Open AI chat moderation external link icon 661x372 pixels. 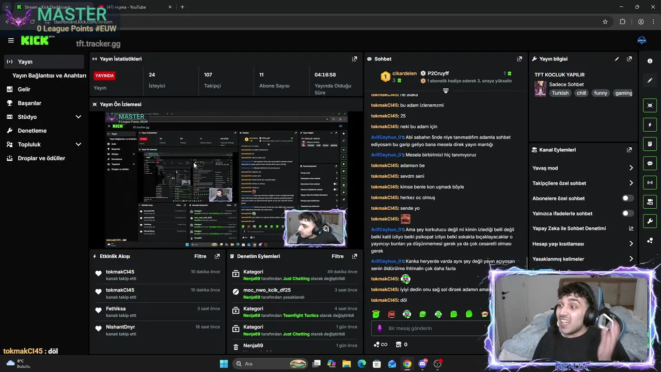631,228
